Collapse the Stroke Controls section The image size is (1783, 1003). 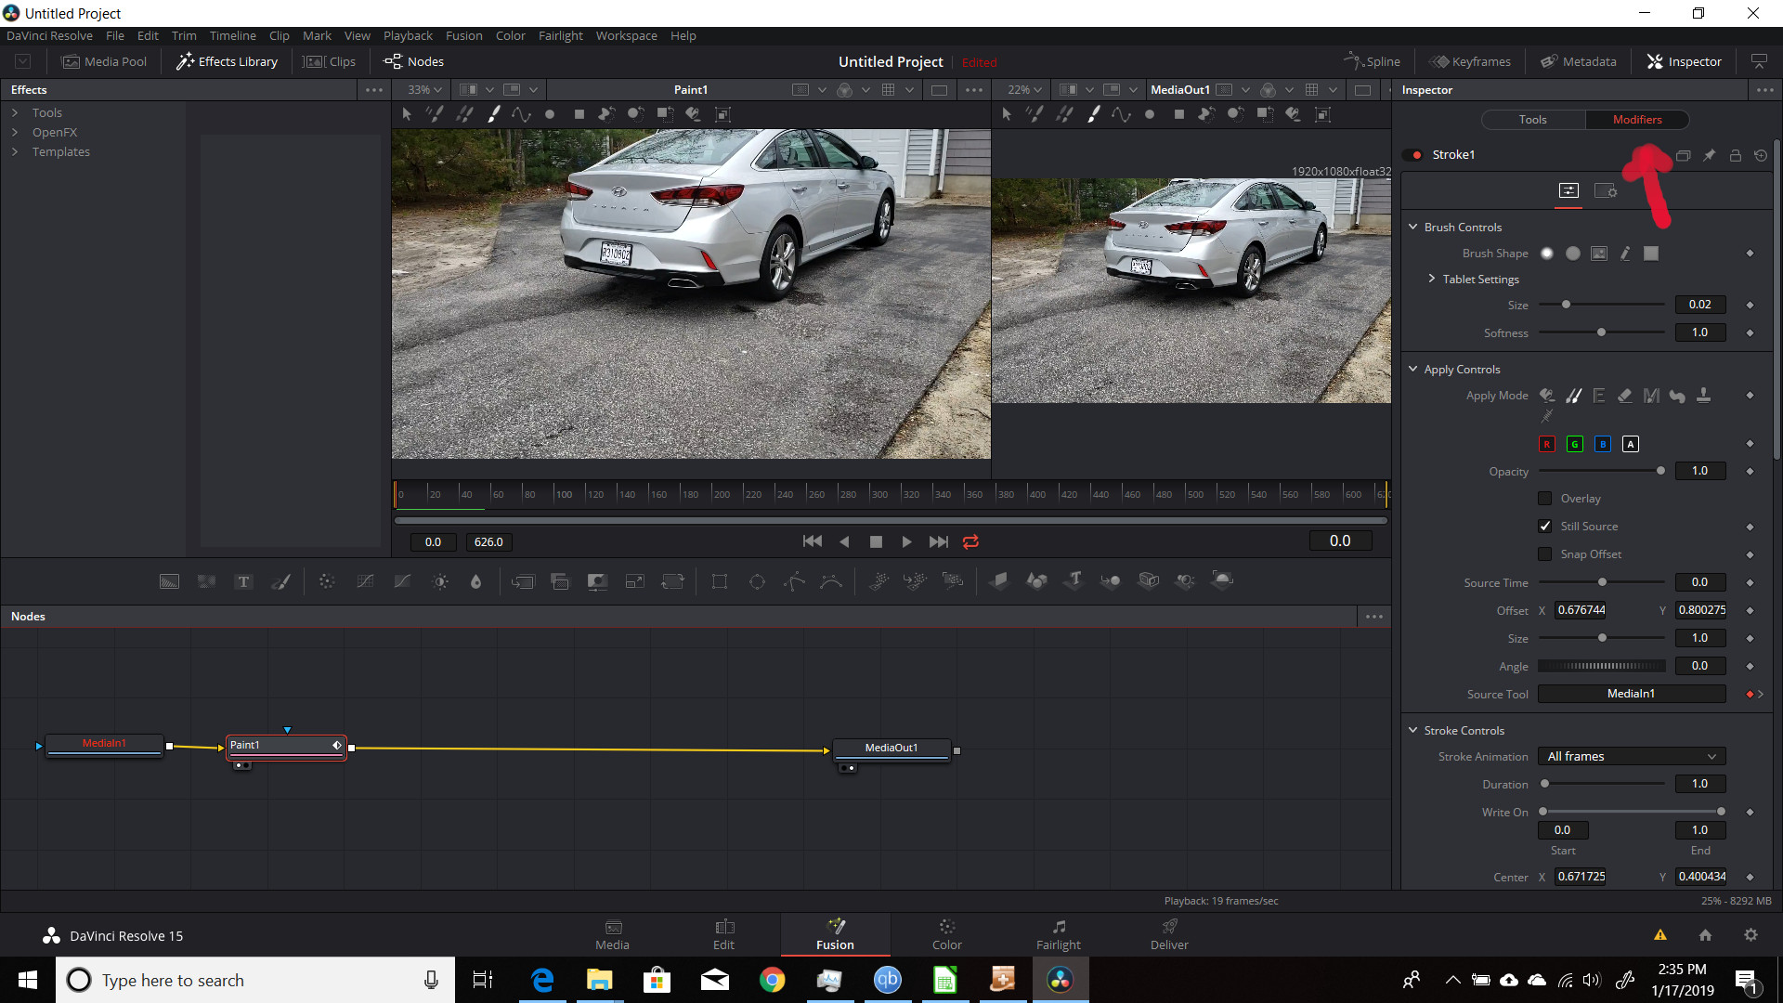point(1413,730)
